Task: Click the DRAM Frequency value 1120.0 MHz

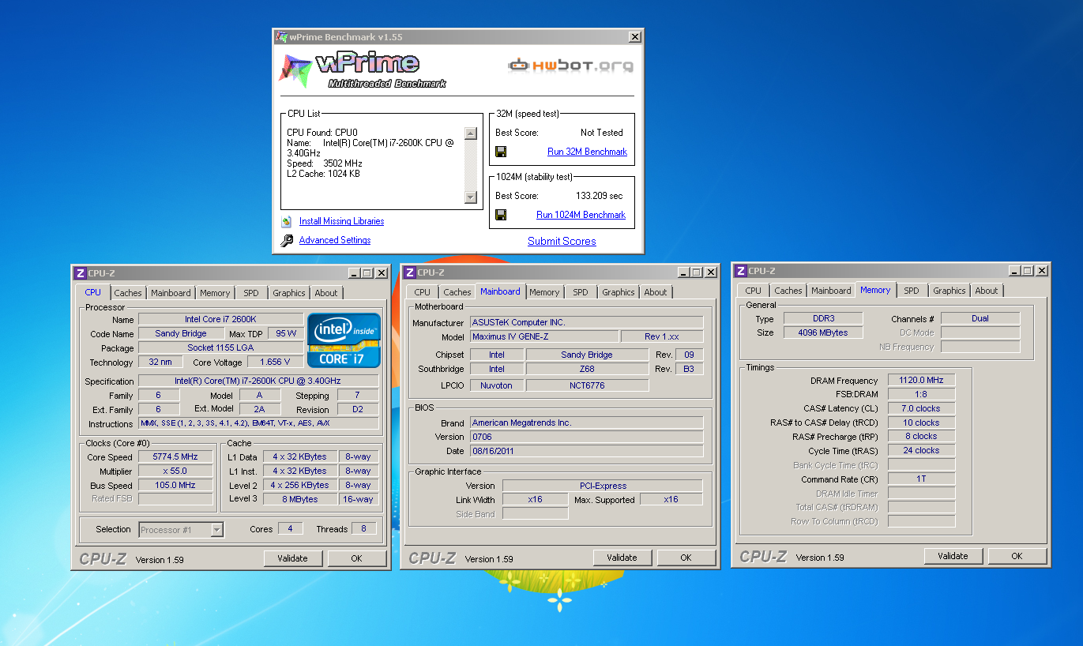Action: tap(921, 380)
